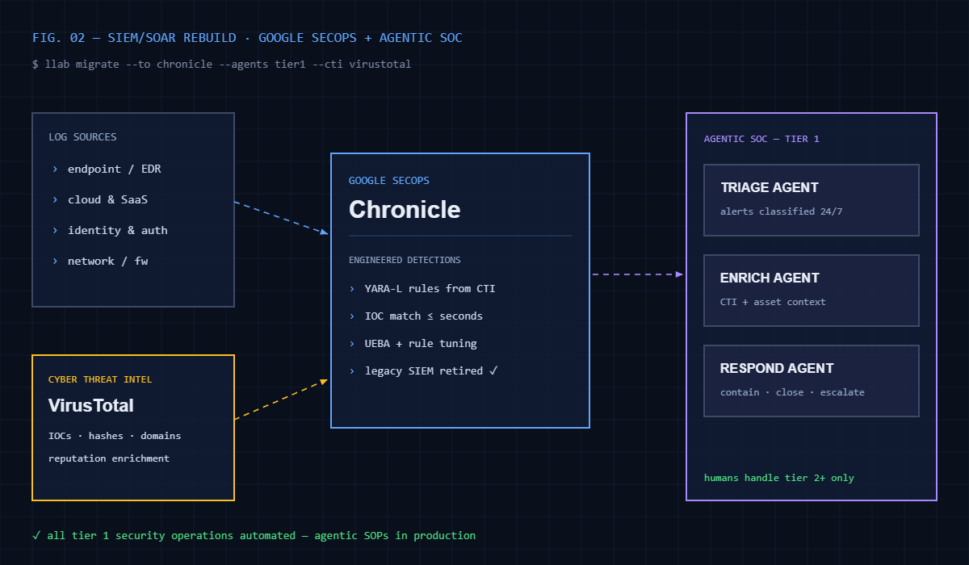Screen dimensions: 969x565
Task: Select the 'llab migrate' command line text
Action: click(221, 64)
